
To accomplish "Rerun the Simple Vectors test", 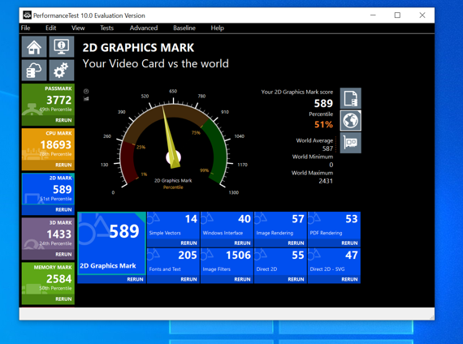I will click(x=188, y=243).
